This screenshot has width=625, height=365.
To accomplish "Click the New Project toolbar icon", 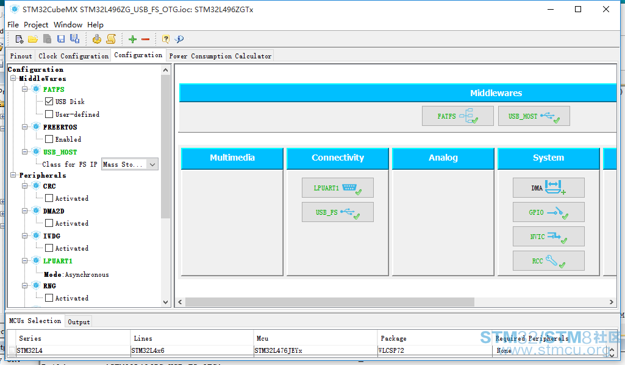I will 19,39.
